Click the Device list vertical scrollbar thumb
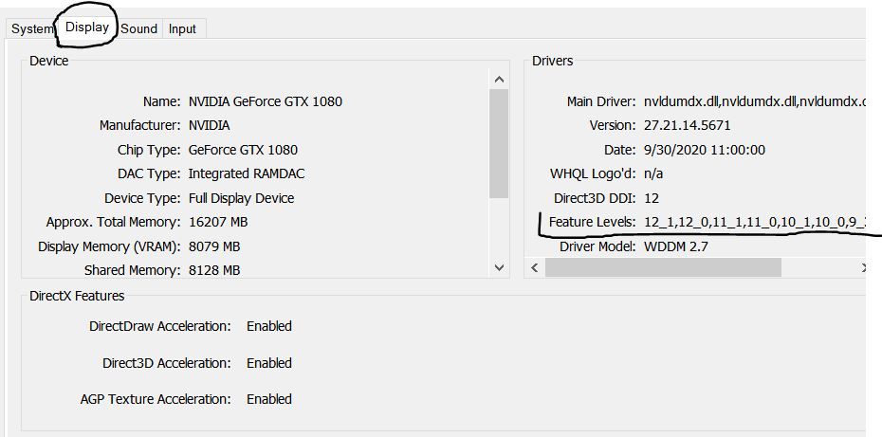882x437 pixels. pyautogui.click(x=499, y=144)
